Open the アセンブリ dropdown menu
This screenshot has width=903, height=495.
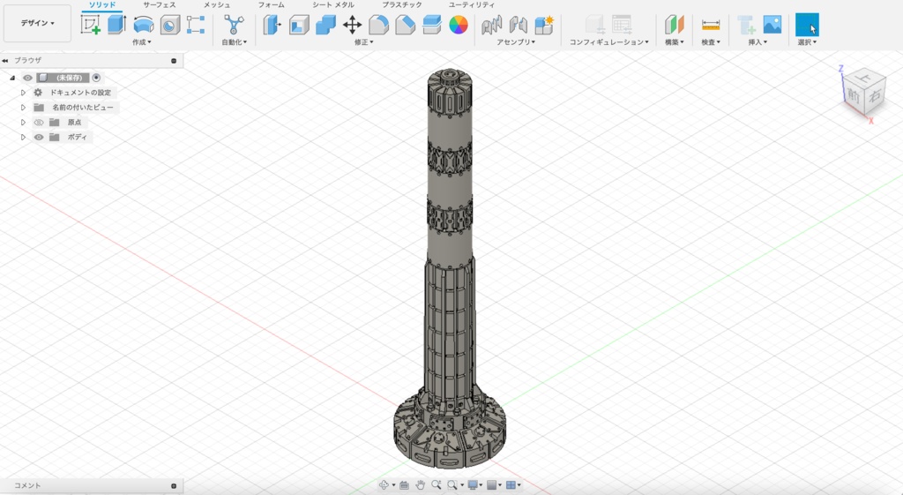(516, 42)
